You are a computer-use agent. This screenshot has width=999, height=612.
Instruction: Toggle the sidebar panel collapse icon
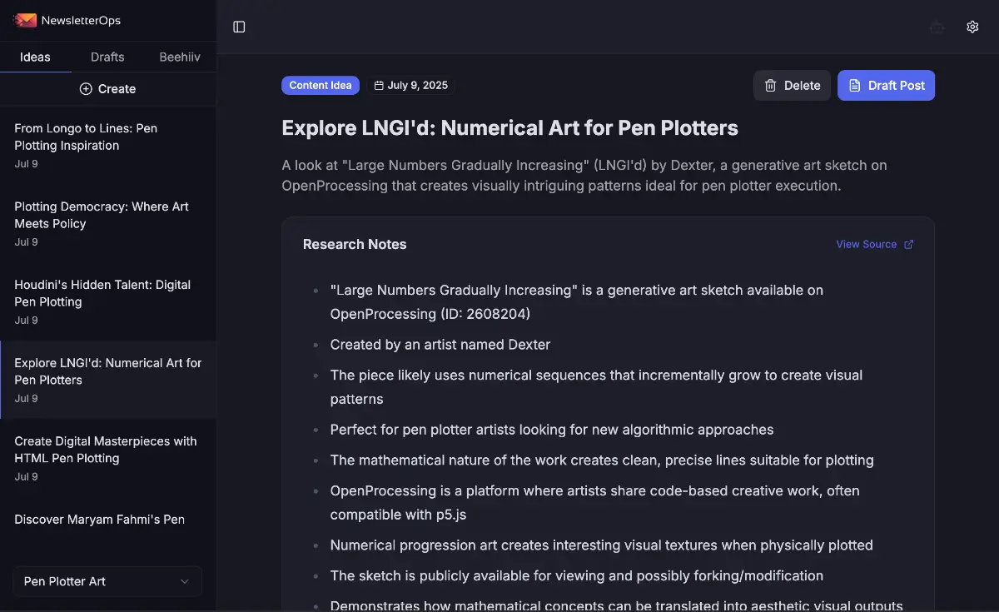(x=239, y=27)
